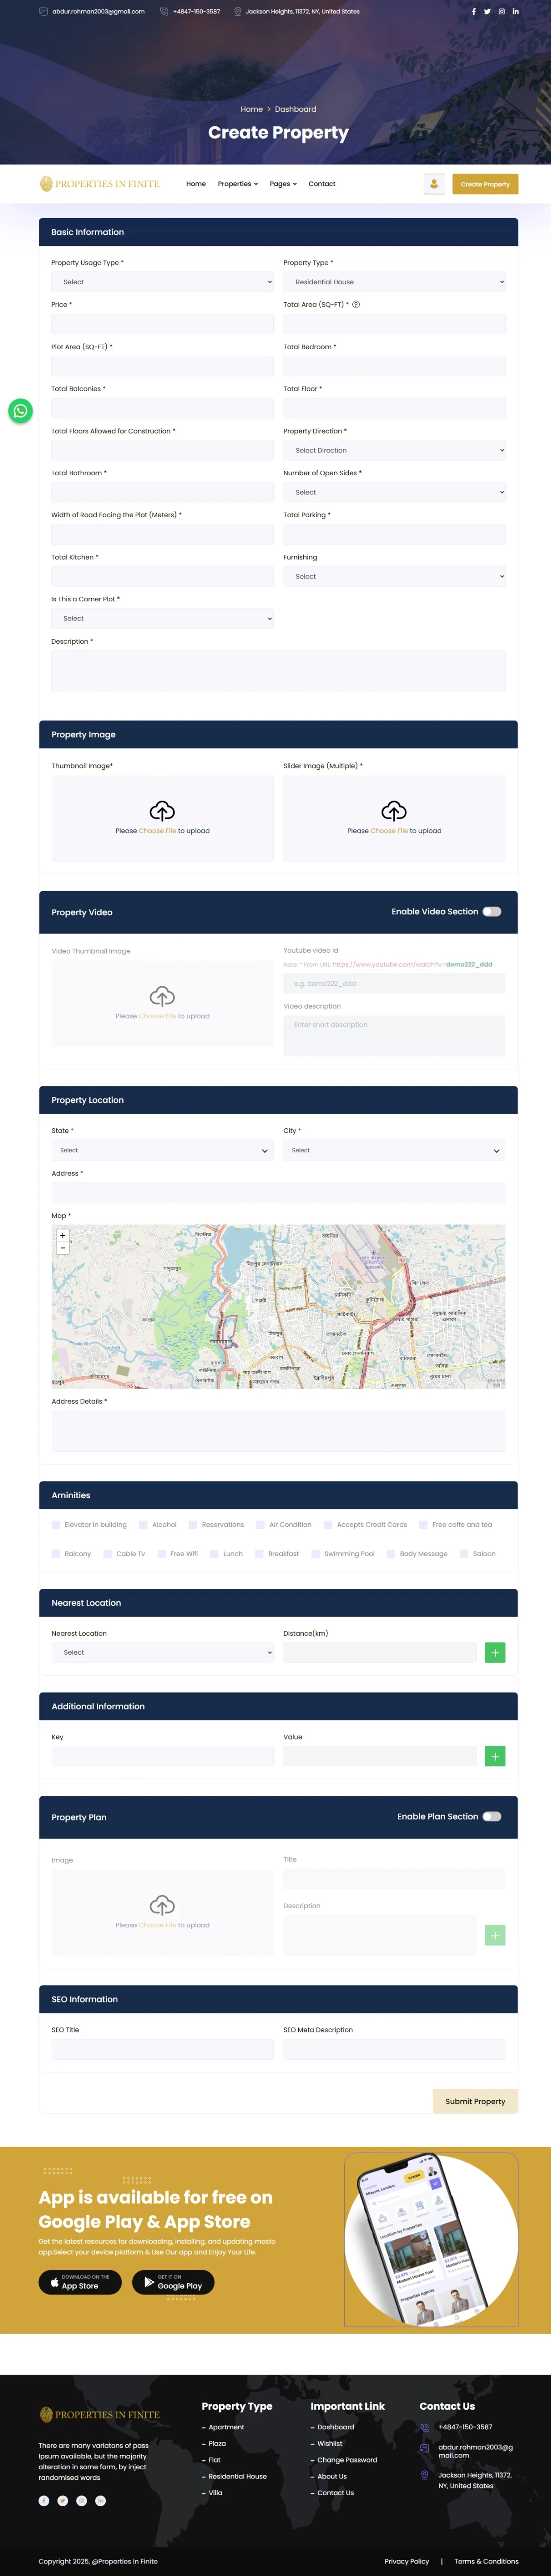Click Choose File under Thumbnail Image
Image resolution: width=551 pixels, height=2576 pixels.
158,831
